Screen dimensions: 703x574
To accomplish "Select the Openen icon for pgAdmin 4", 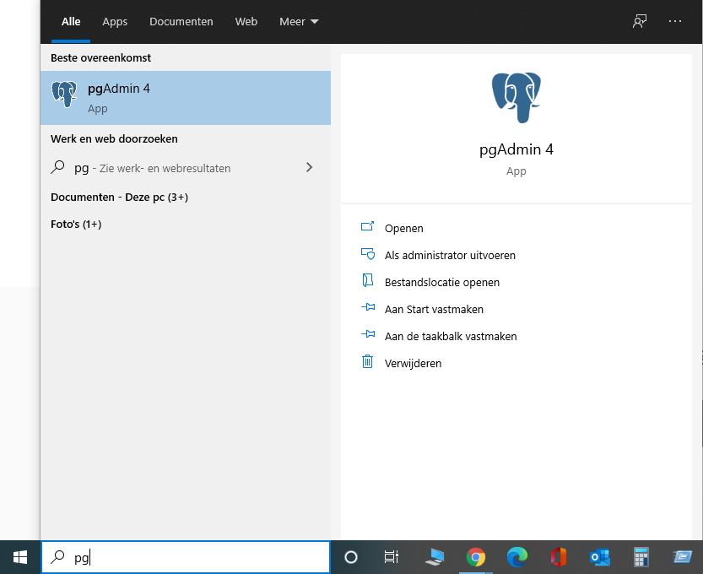I will (367, 228).
